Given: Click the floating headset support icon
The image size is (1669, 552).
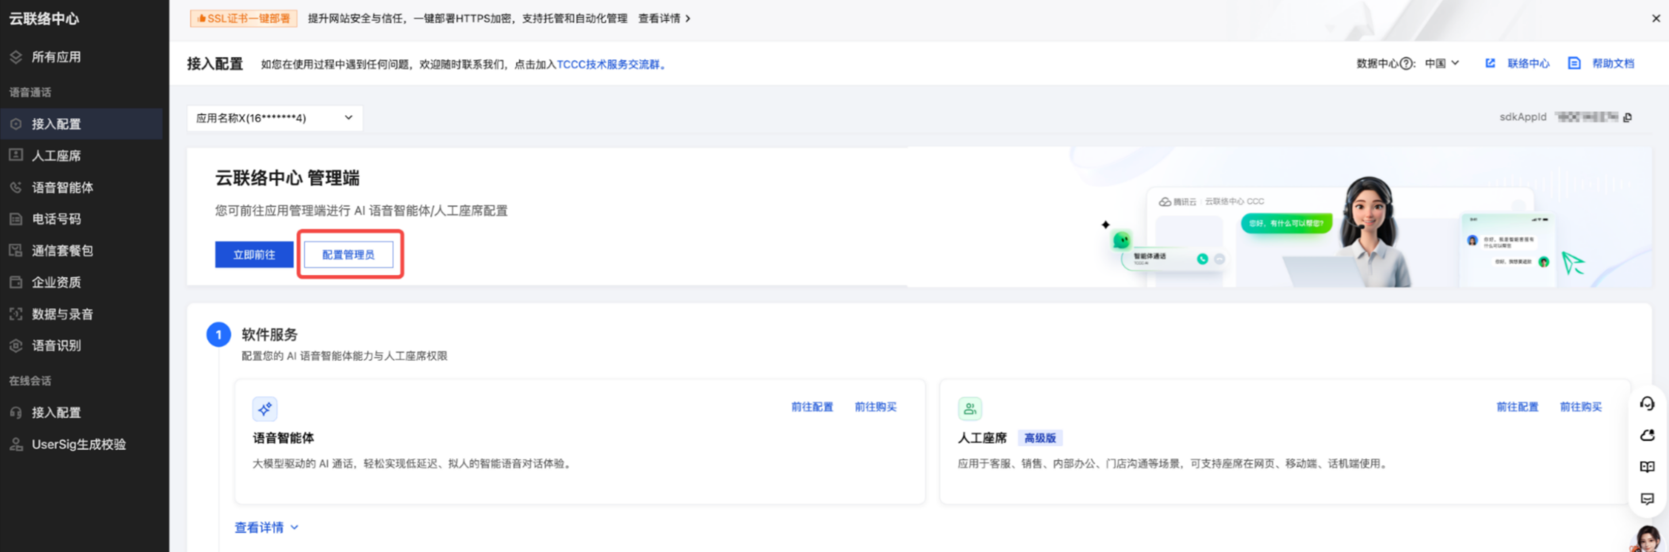Looking at the screenshot, I should (1647, 404).
